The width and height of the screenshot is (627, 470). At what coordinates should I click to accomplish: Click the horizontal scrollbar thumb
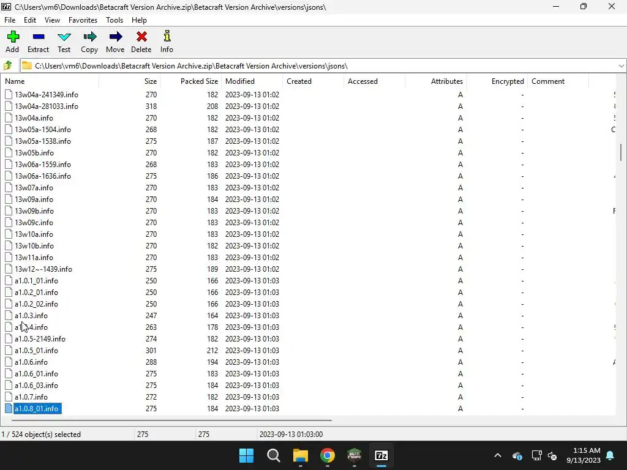click(171, 420)
